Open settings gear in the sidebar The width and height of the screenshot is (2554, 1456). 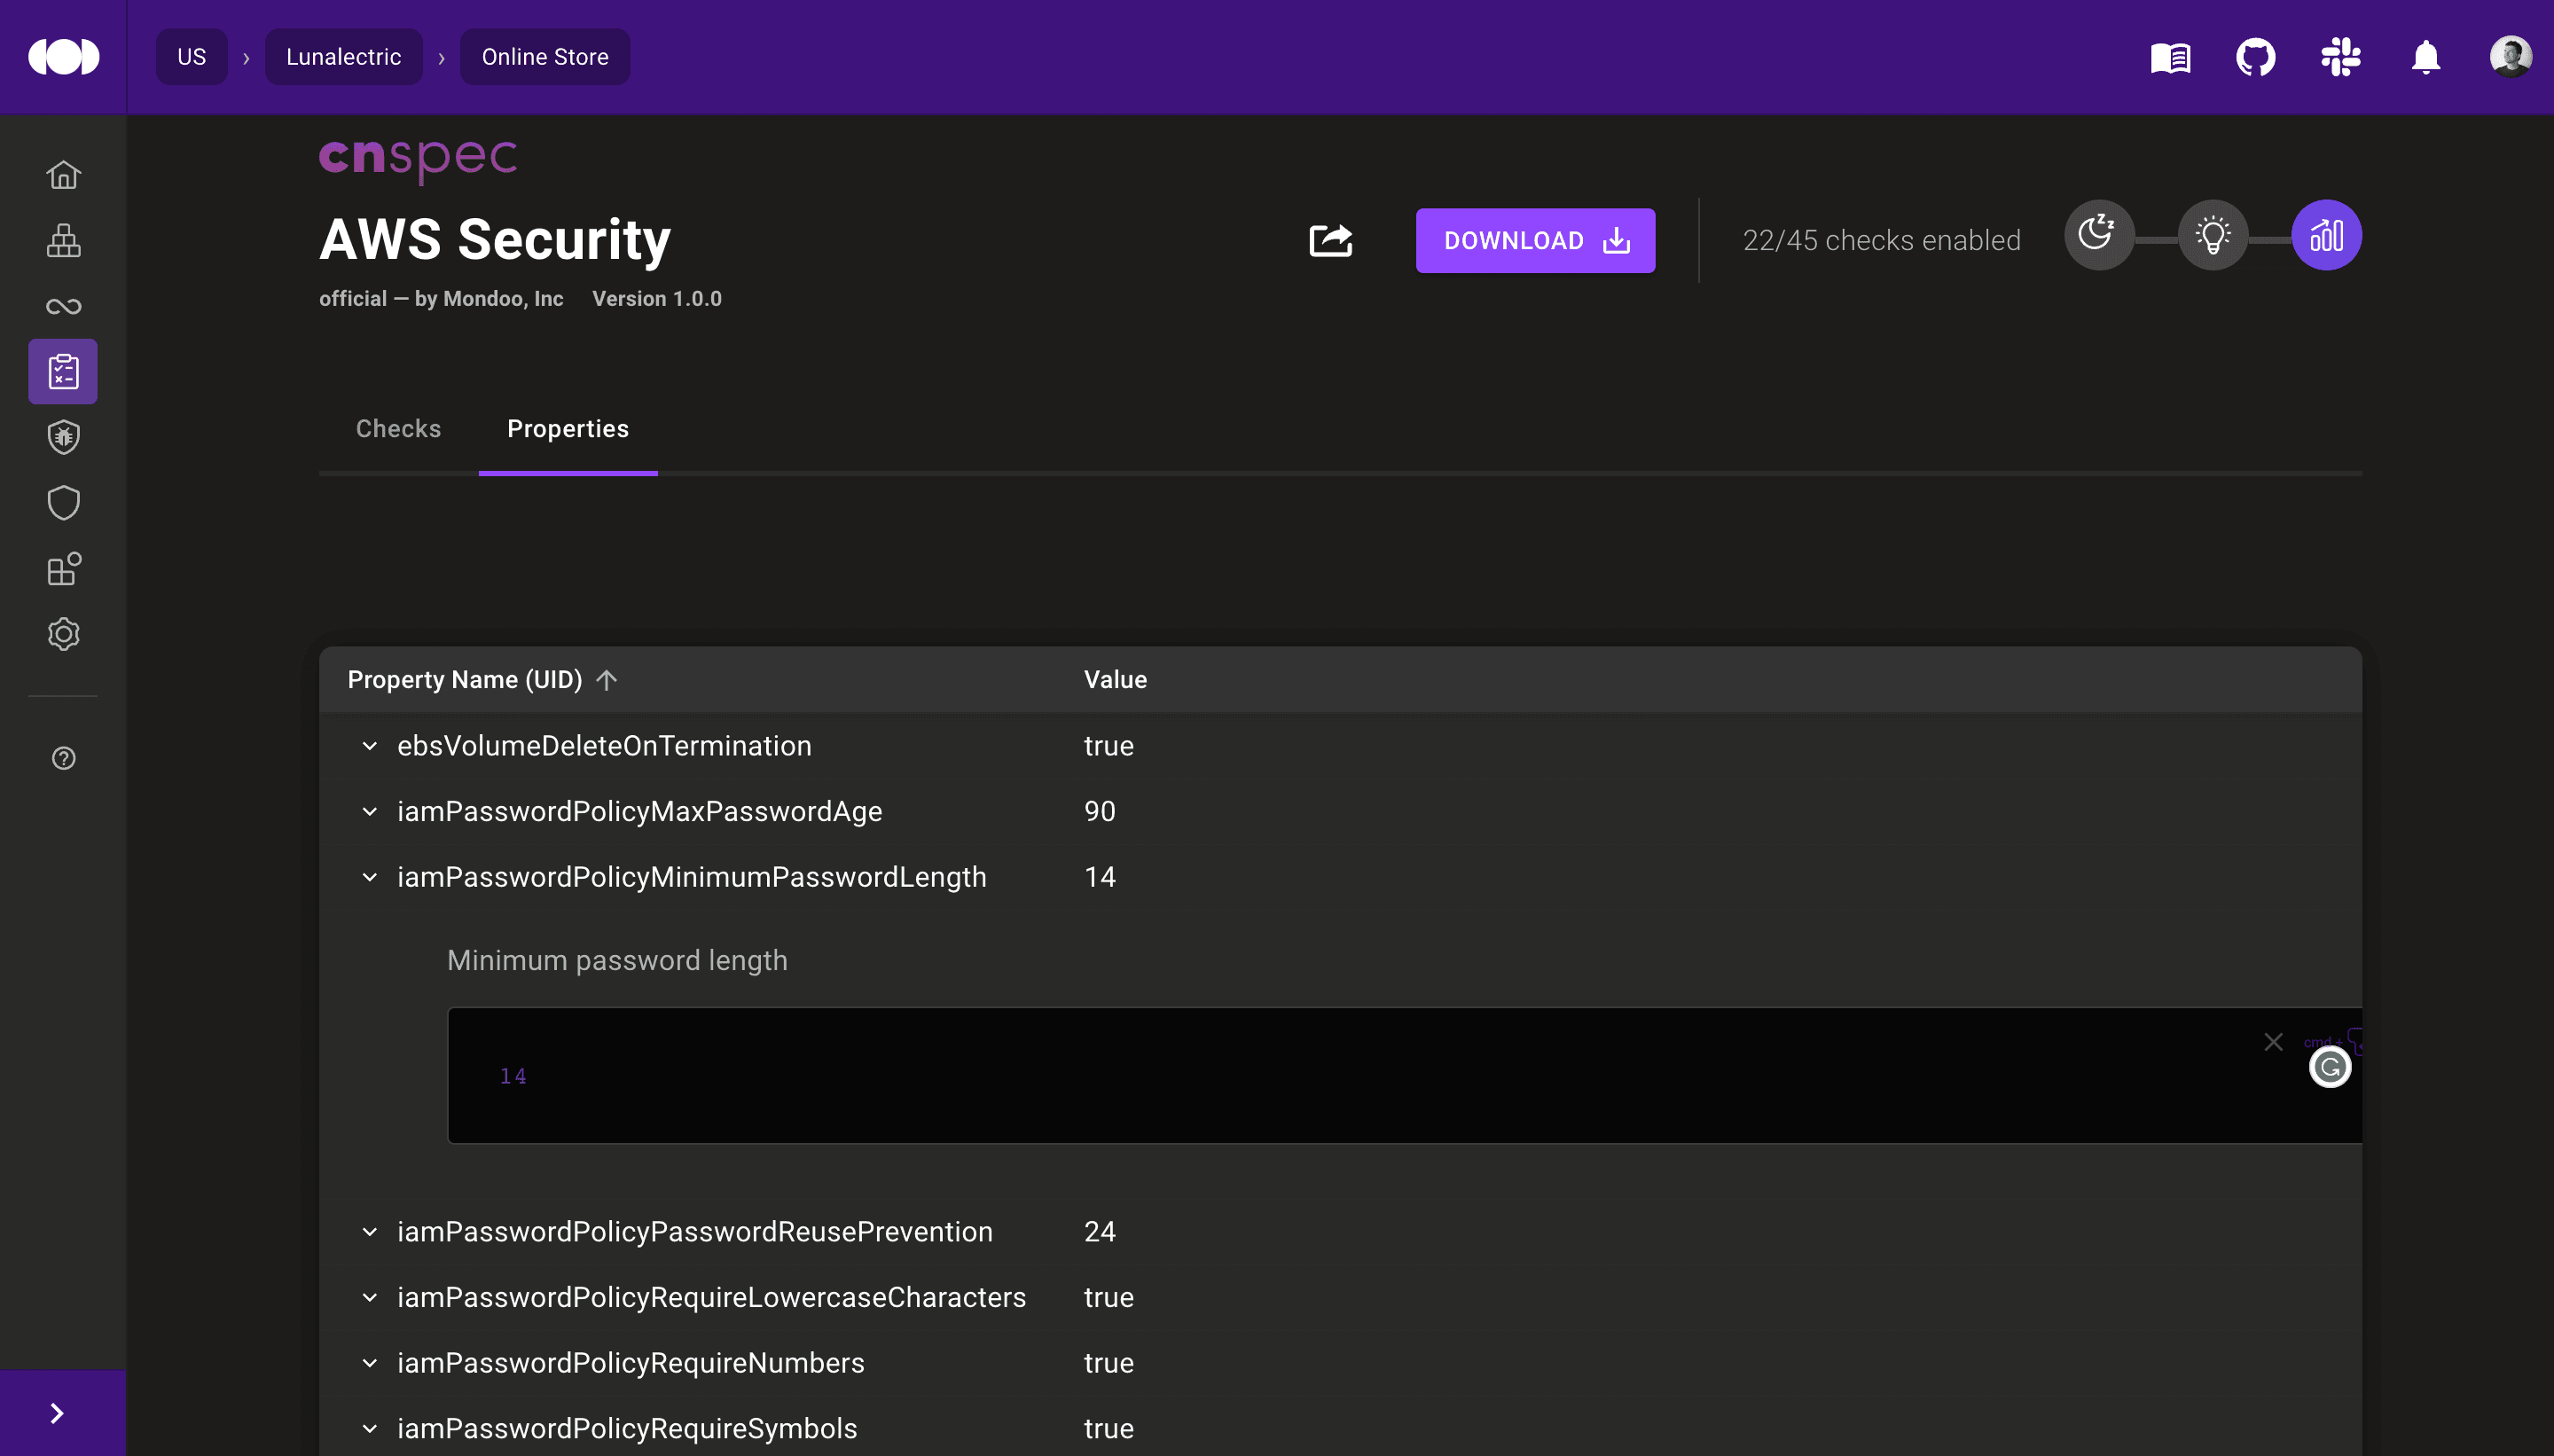coord(63,634)
